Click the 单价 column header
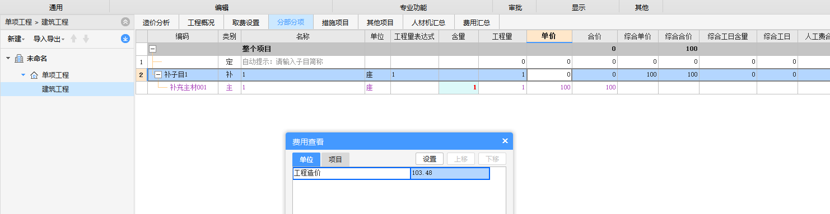This screenshot has width=830, height=214. (x=549, y=36)
